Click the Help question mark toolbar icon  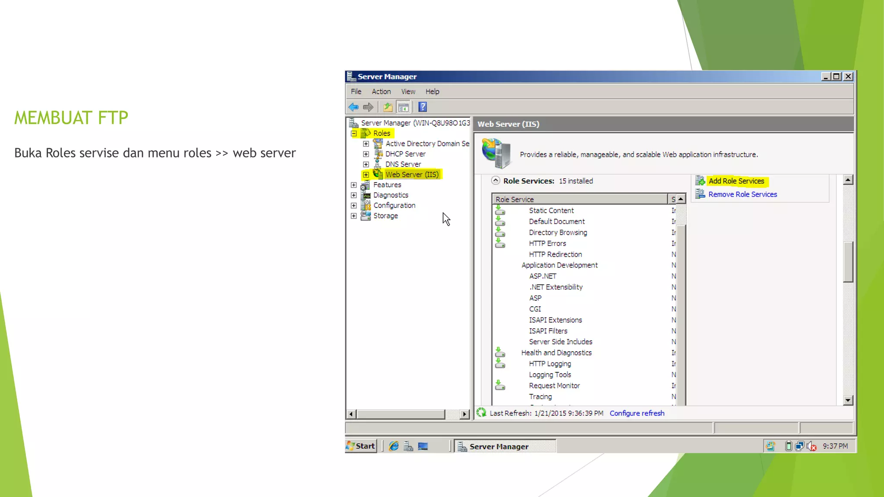(x=423, y=107)
